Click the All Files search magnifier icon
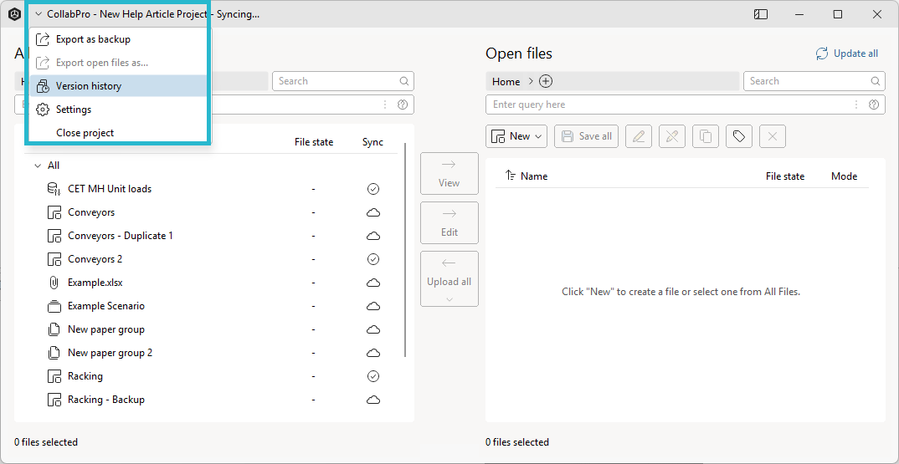This screenshot has width=899, height=464. tap(404, 81)
